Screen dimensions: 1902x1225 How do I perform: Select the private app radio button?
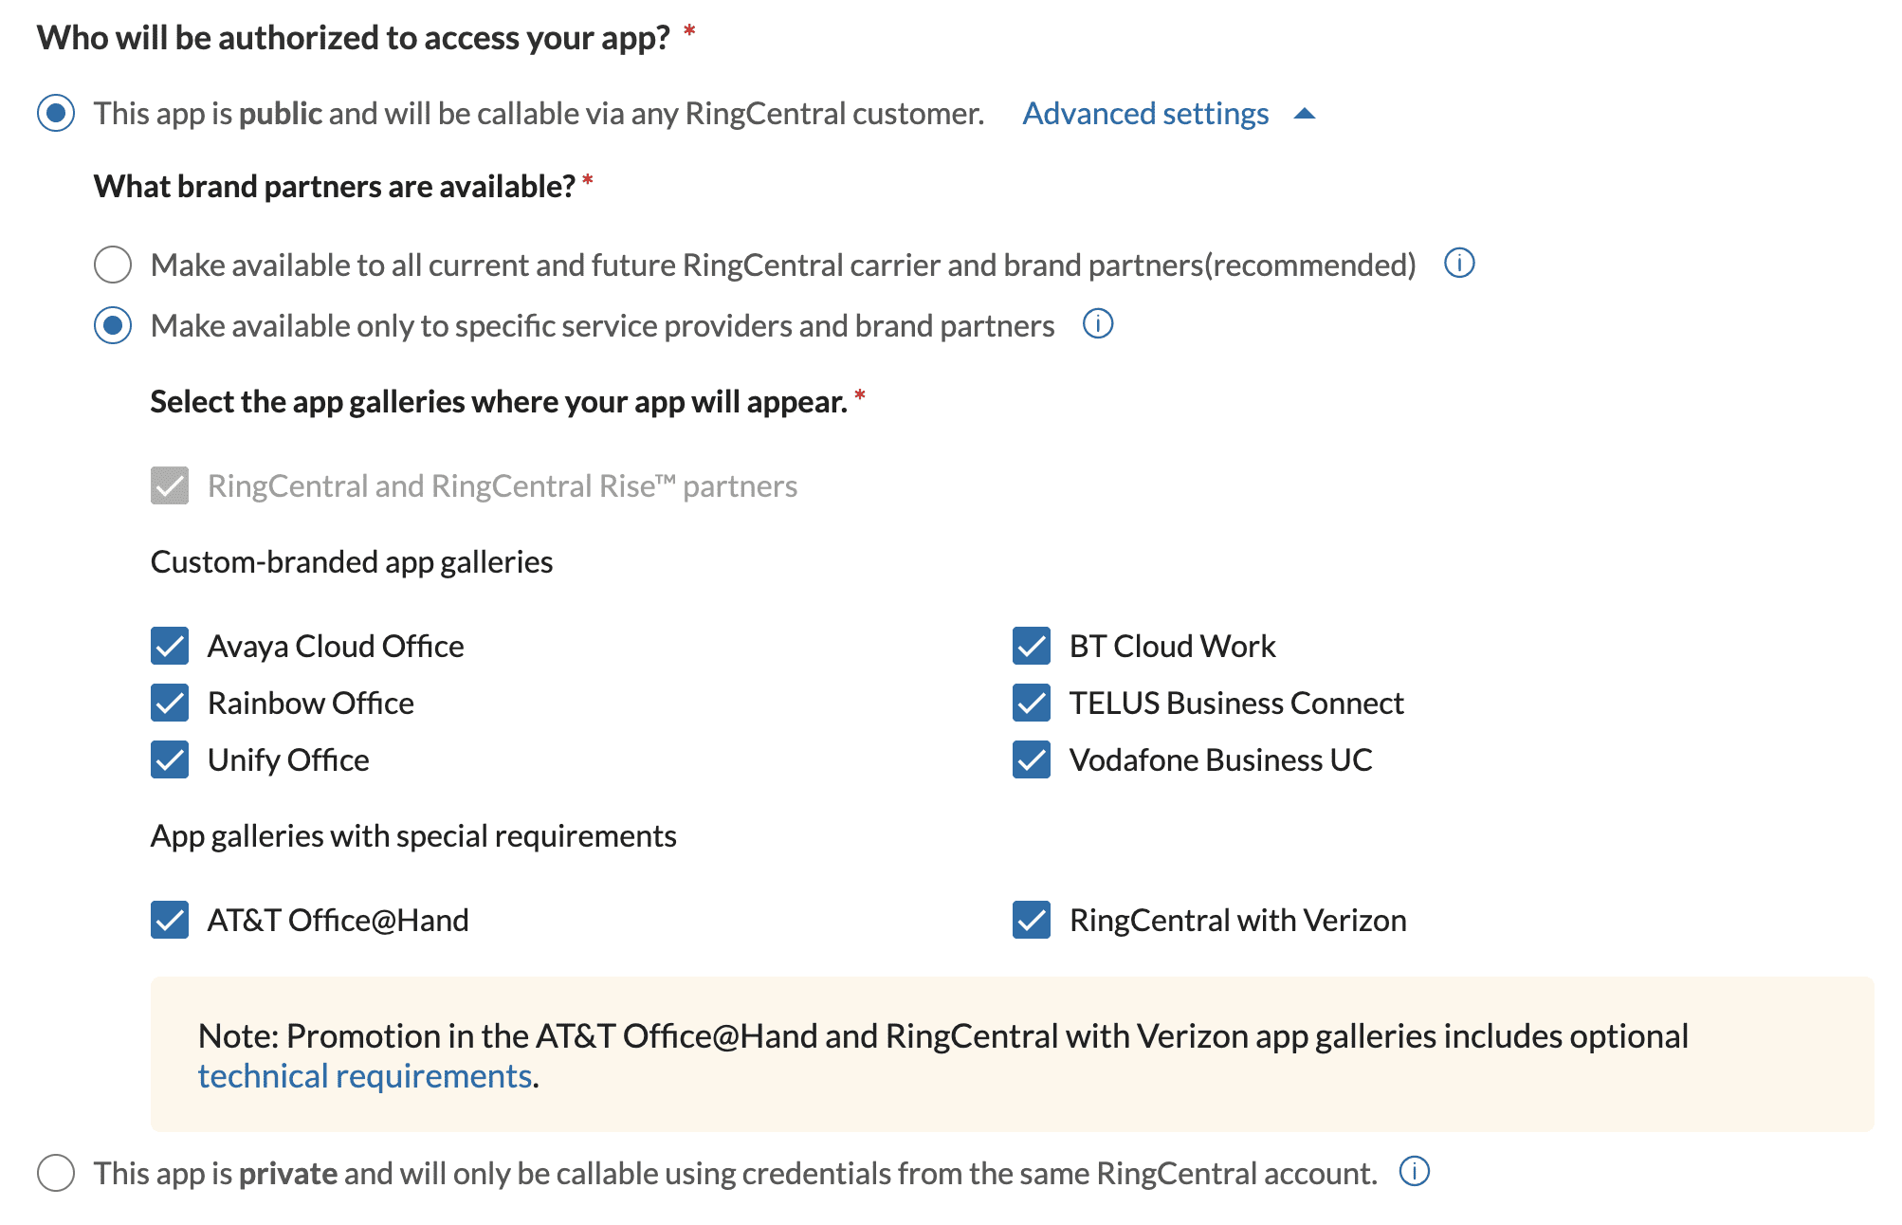[56, 1173]
